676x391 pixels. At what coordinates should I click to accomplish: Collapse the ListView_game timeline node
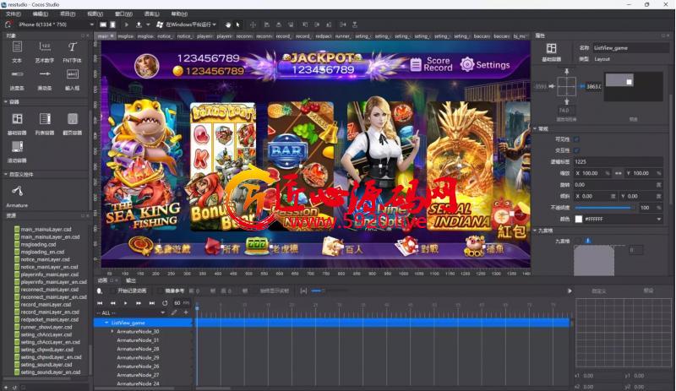(x=106, y=323)
